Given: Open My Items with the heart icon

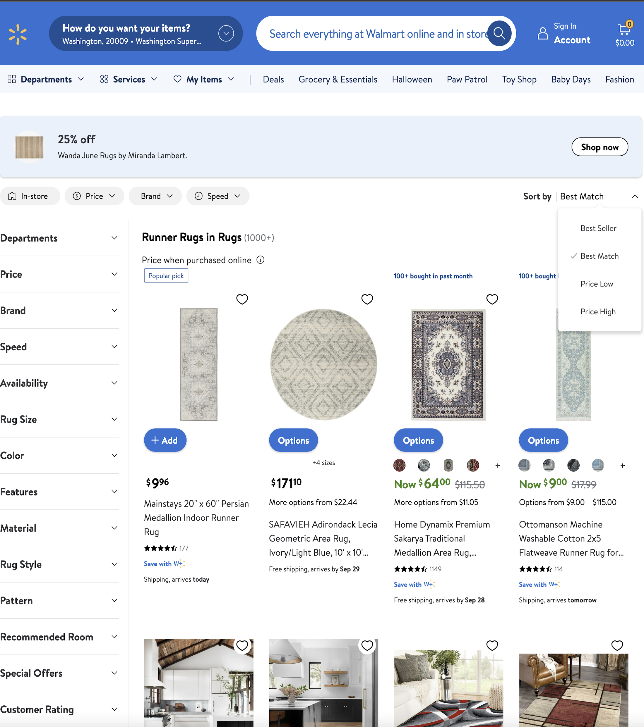Looking at the screenshot, I should (178, 79).
